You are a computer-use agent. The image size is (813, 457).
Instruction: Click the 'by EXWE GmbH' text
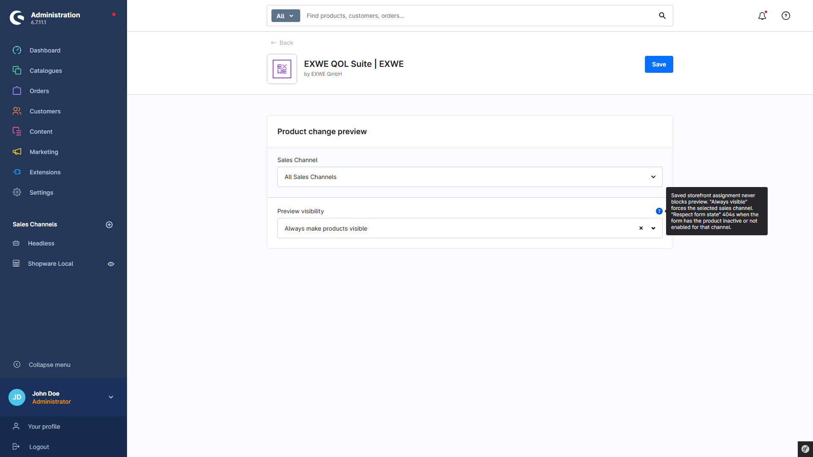pos(323,74)
